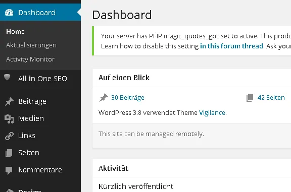Open the Beiträge menu label
The height and width of the screenshot is (192, 291).
[x=32, y=101]
